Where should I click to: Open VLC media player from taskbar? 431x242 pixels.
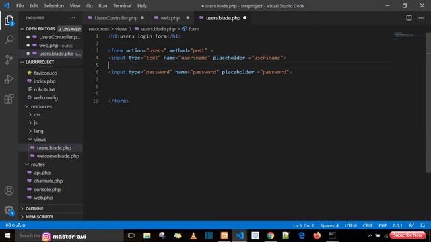193,235
